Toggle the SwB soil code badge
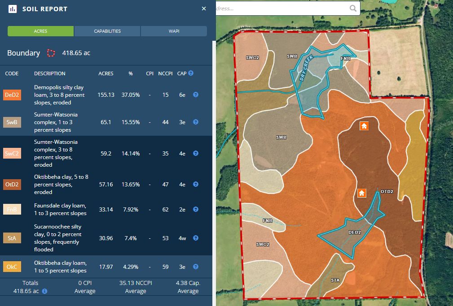Viewport: 453px width, 306px height. point(12,122)
